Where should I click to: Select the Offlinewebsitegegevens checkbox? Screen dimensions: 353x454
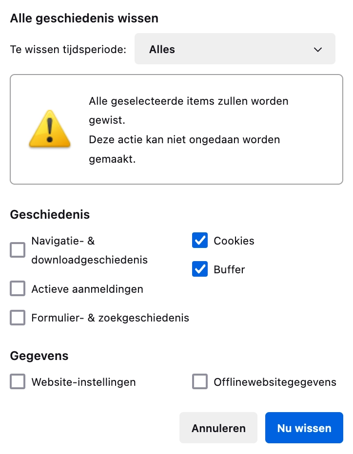(200, 382)
